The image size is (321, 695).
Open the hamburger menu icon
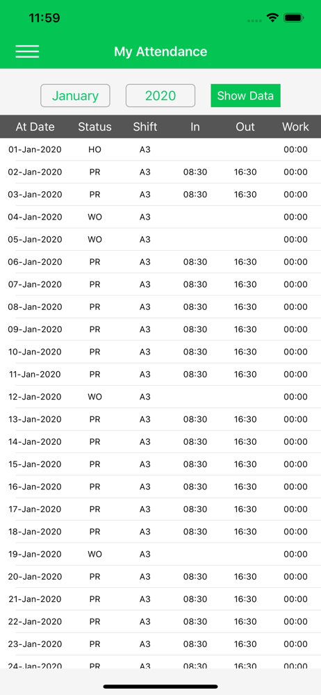point(27,51)
